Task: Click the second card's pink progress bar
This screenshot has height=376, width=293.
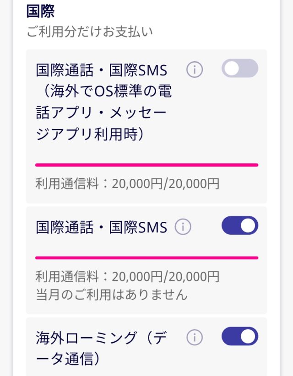Action: 146,256
